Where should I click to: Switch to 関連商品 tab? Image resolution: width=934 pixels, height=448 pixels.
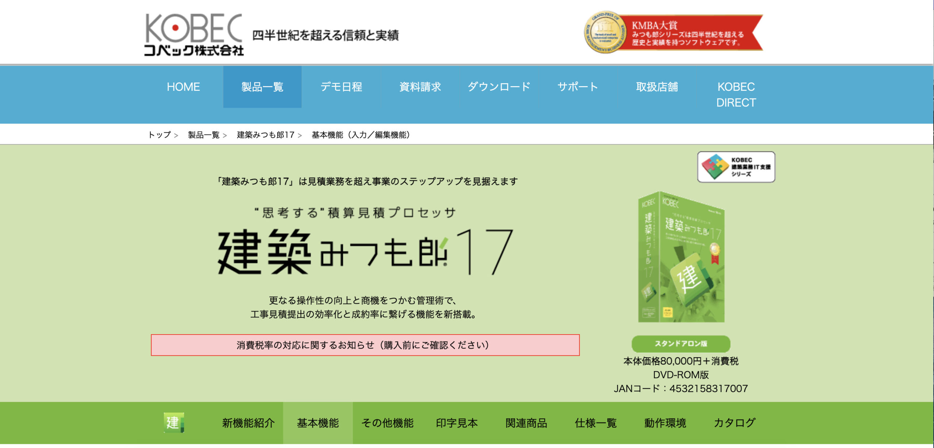pos(526,423)
